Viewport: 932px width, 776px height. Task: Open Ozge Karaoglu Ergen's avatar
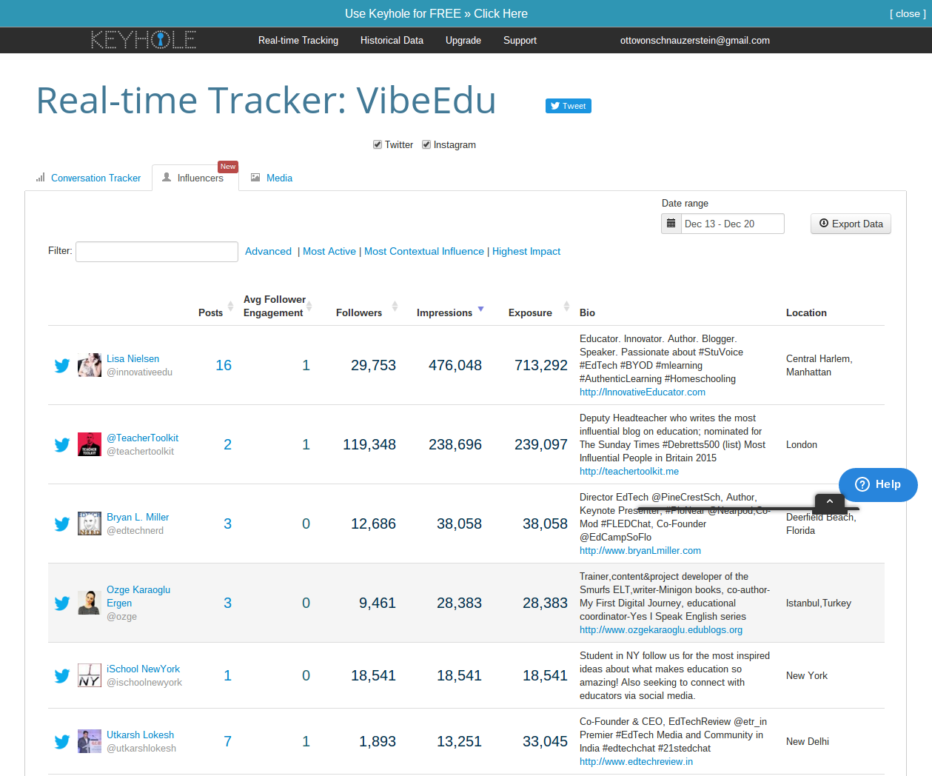click(x=90, y=603)
